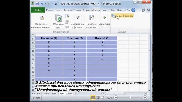This screenshot has width=182, height=102.
Task: Select row header 10
Action: point(33,59)
